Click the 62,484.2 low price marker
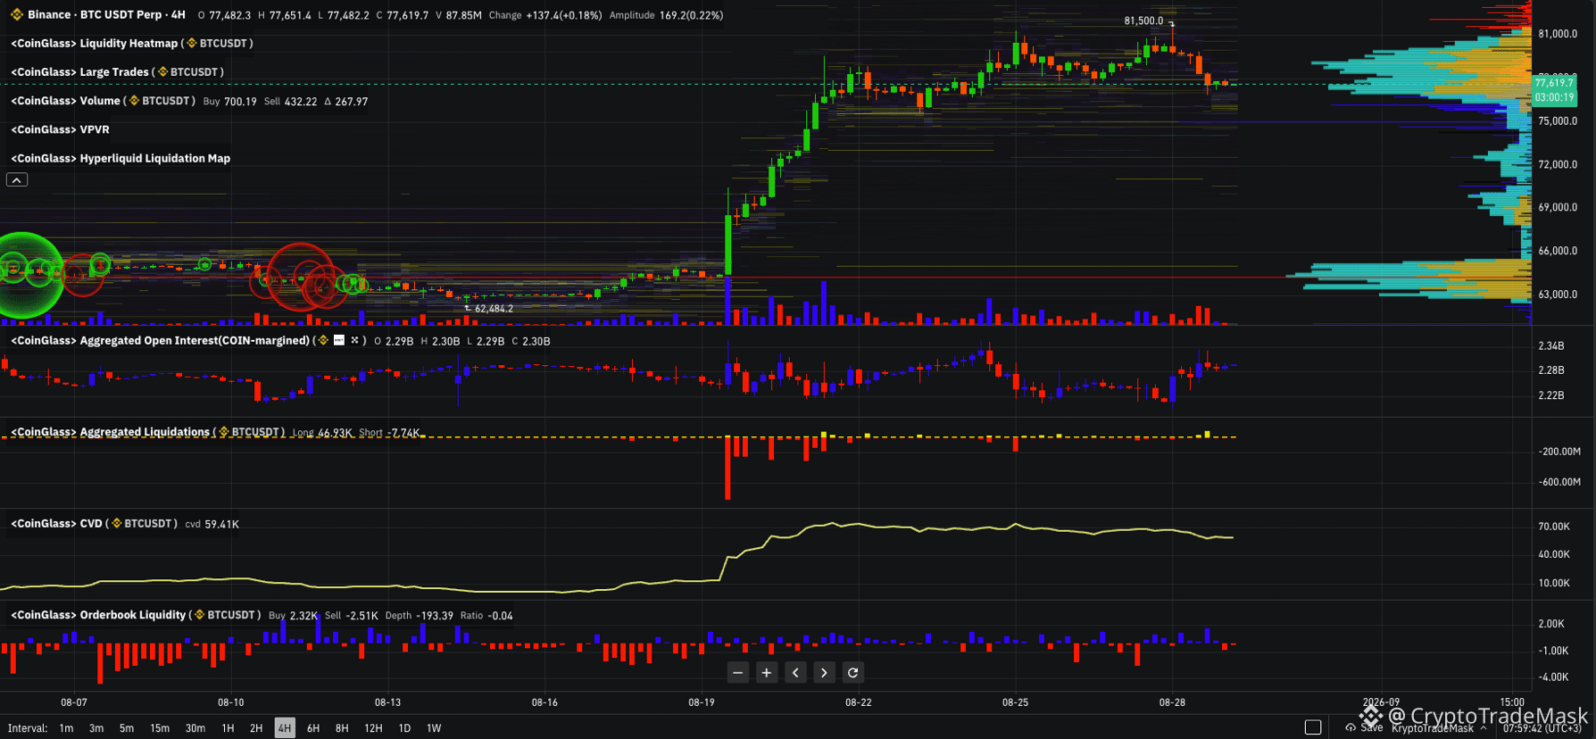The image size is (1596, 739). [x=494, y=309]
